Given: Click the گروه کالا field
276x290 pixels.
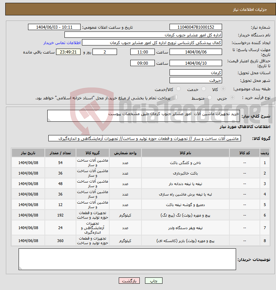Looking at the screenshot, I should [145, 138].
